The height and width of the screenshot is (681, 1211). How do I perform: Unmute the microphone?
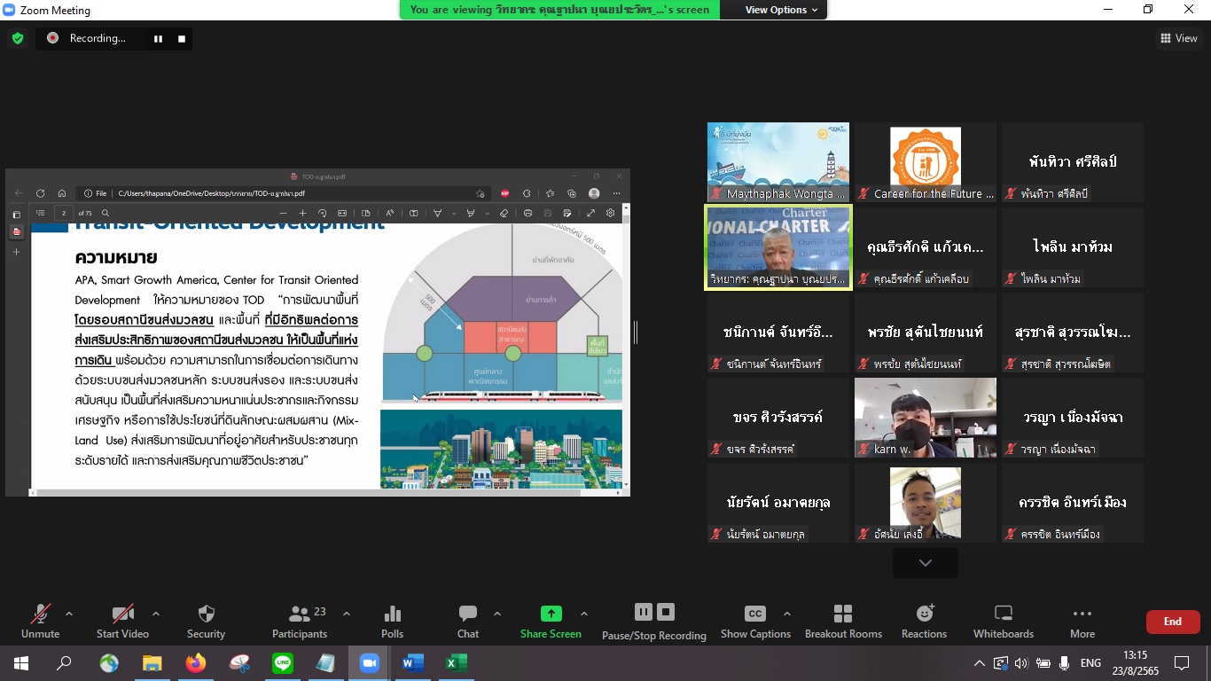click(x=40, y=621)
